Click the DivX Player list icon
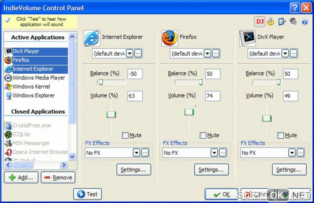Viewport: 314px width, 203px height. 8,51
